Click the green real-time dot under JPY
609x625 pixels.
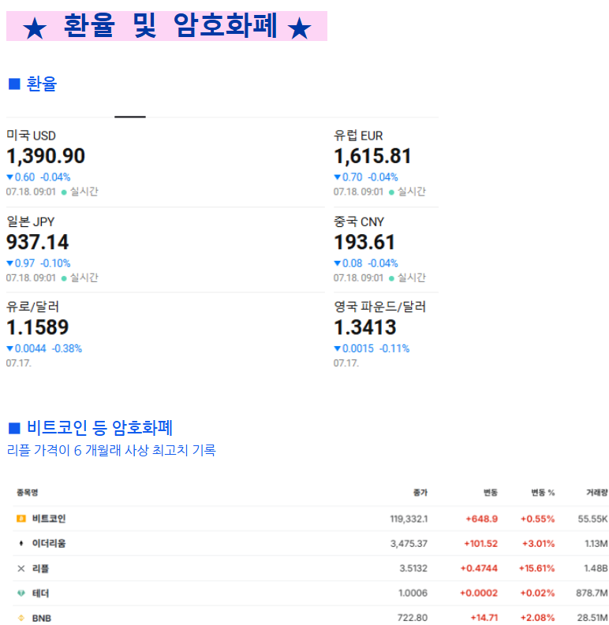(64, 278)
